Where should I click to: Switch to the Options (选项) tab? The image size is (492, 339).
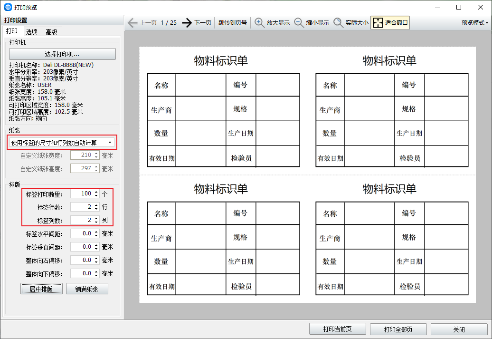[32, 31]
